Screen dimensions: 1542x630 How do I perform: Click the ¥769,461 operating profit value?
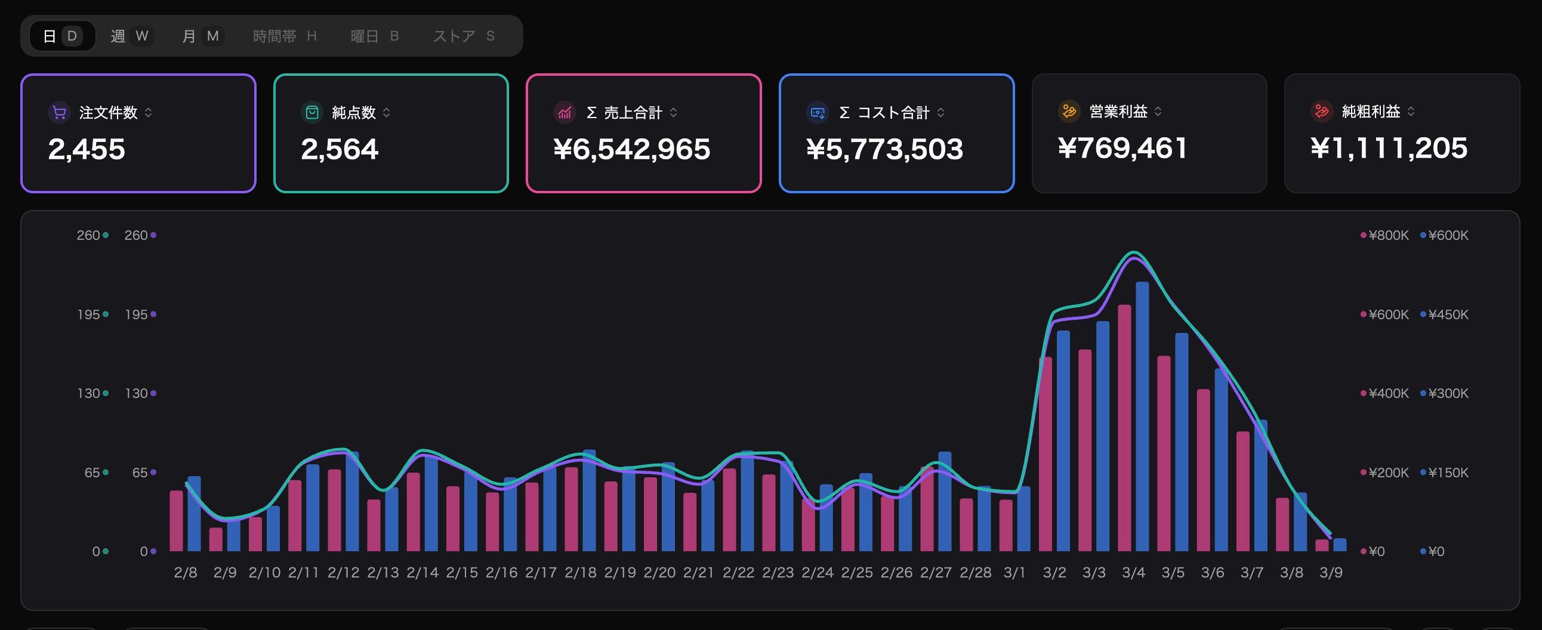[x=1122, y=148]
